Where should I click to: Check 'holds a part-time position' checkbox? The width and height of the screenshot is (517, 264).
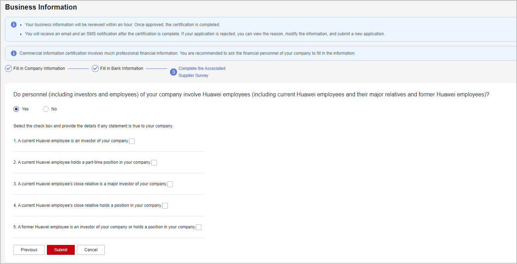pyautogui.click(x=154, y=163)
